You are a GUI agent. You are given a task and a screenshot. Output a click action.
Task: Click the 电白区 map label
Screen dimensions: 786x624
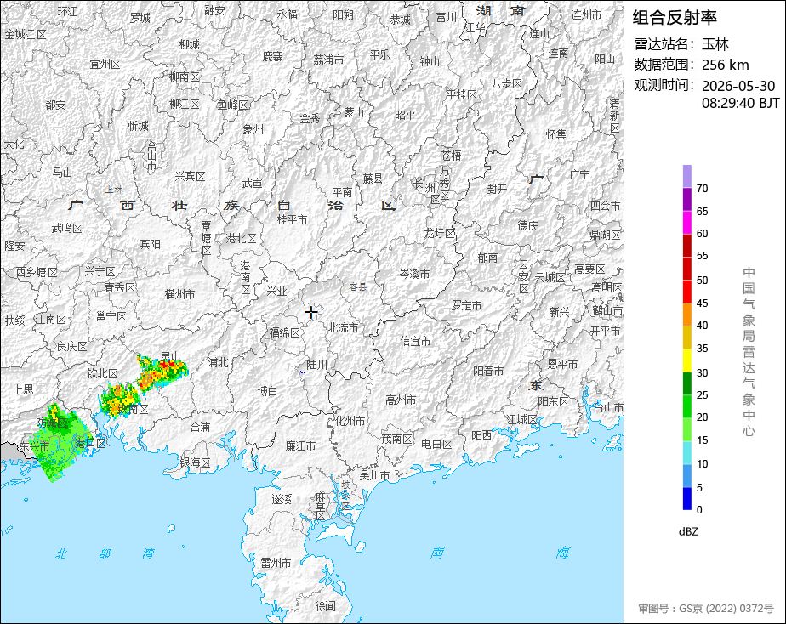[436, 445]
